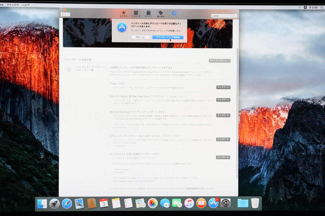Select the Remote Desktop クライアントアップデート 3.9.3 title
Viewport: 325px width, 216px height.
pyautogui.click(x=137, y=112)
